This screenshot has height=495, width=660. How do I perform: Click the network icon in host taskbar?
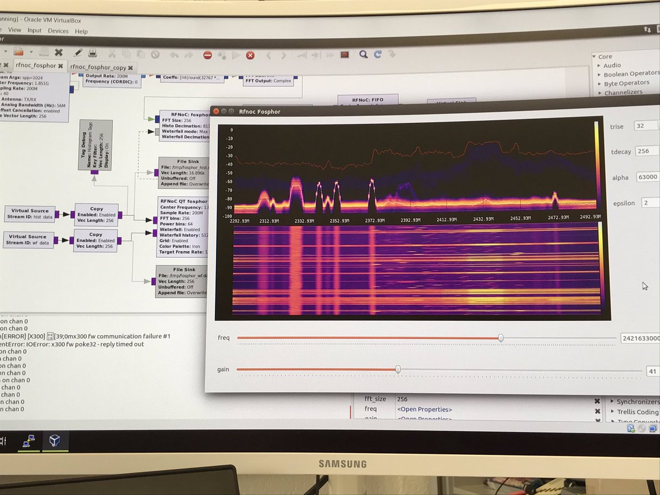point(29,441)
